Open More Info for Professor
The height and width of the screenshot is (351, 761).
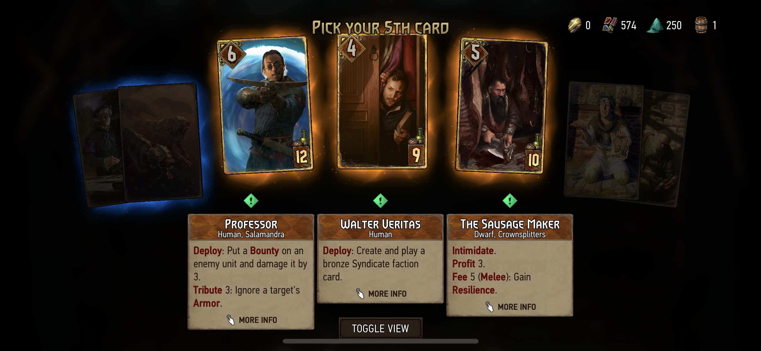coord(252,320)
